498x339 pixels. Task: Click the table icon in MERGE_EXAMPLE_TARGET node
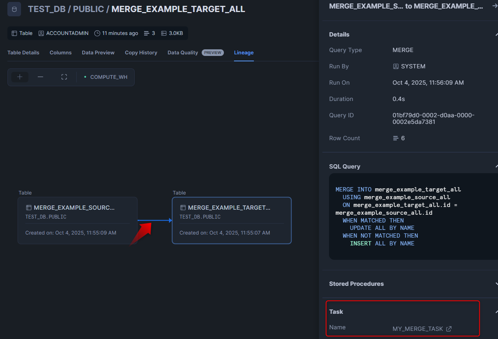tap(183, 208)
